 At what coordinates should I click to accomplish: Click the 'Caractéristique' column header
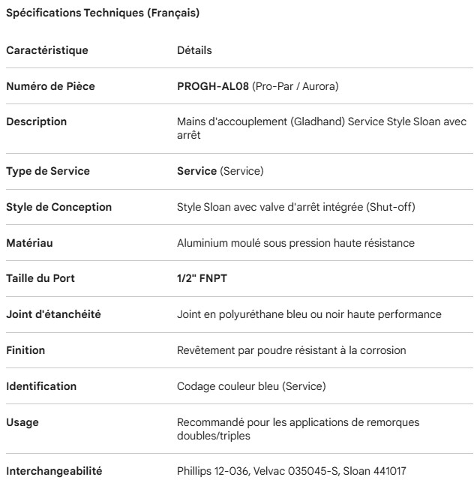(47, 50)
